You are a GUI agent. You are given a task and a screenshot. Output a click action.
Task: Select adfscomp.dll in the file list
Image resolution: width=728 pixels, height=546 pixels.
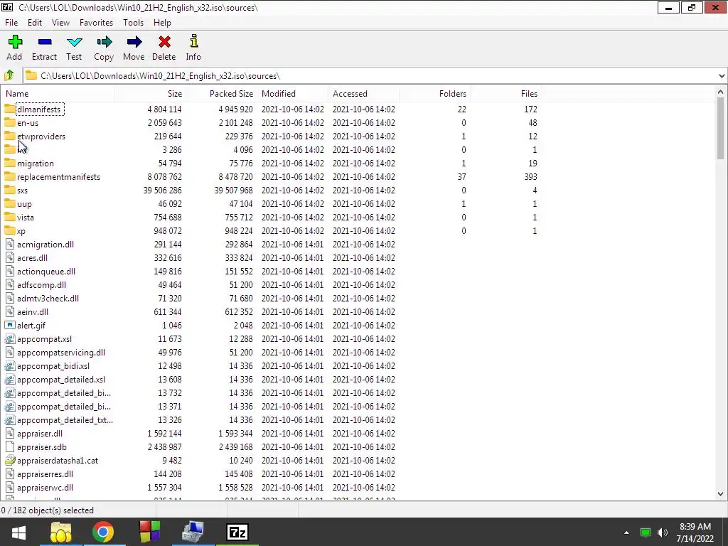[41, 284]
